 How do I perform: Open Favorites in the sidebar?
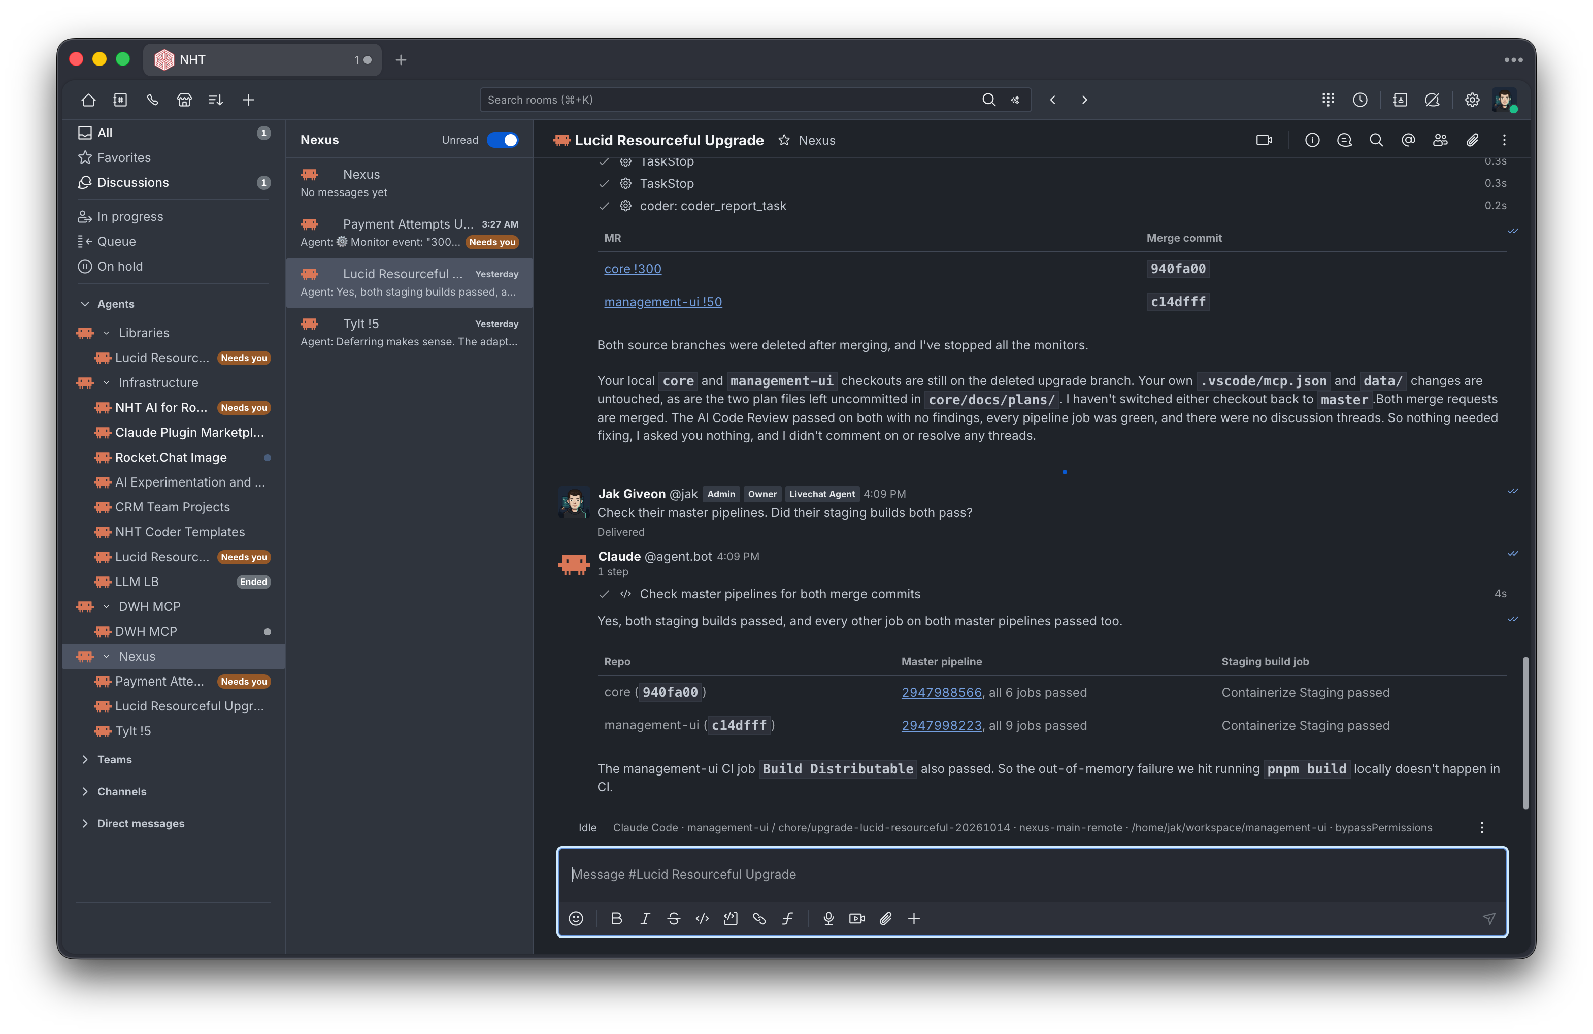click(174, 157)
